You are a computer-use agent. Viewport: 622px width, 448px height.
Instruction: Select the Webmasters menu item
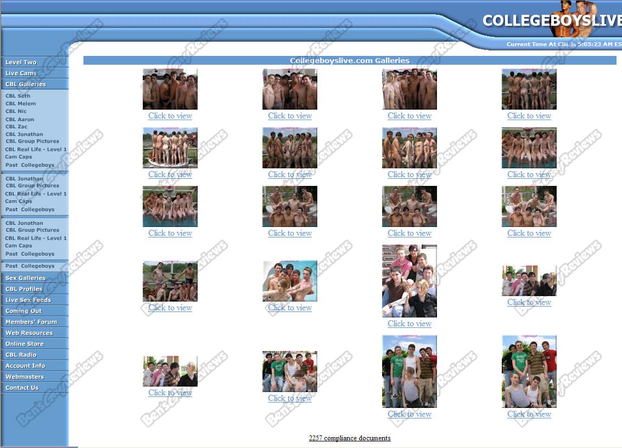point(25,377)
